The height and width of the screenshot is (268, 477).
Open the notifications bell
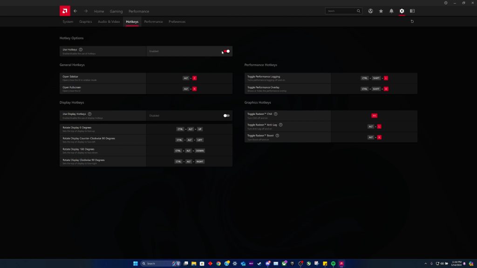coord(391,11)
